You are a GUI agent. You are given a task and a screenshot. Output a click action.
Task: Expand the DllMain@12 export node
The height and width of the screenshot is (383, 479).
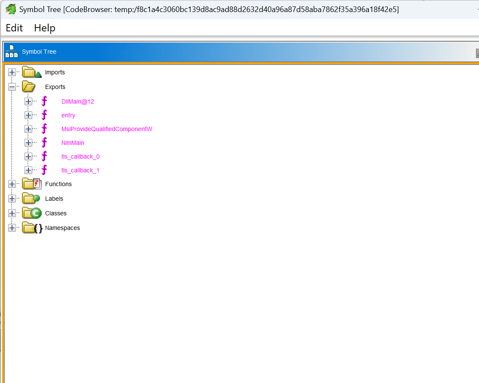click(28, 101)
